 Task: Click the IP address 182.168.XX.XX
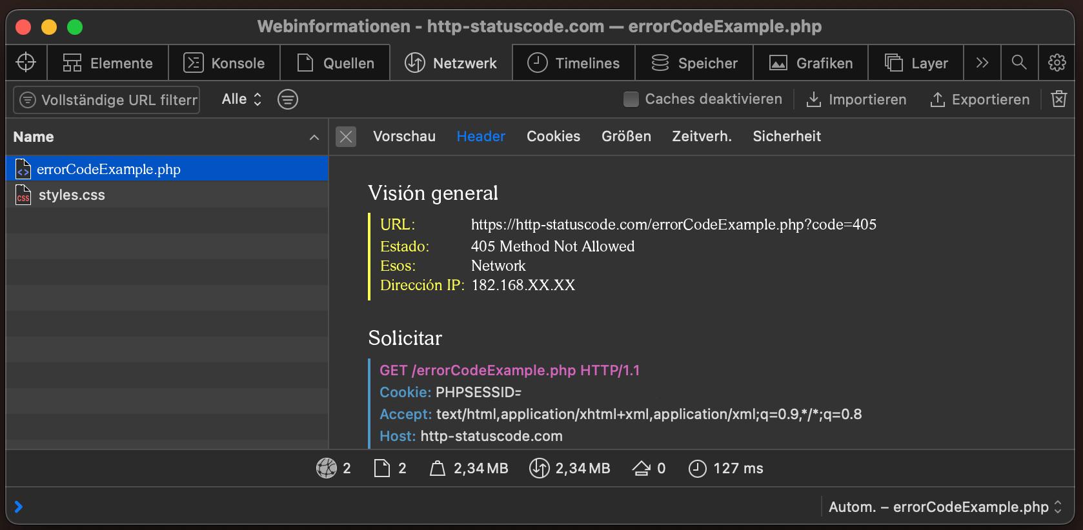coord(523,285)
